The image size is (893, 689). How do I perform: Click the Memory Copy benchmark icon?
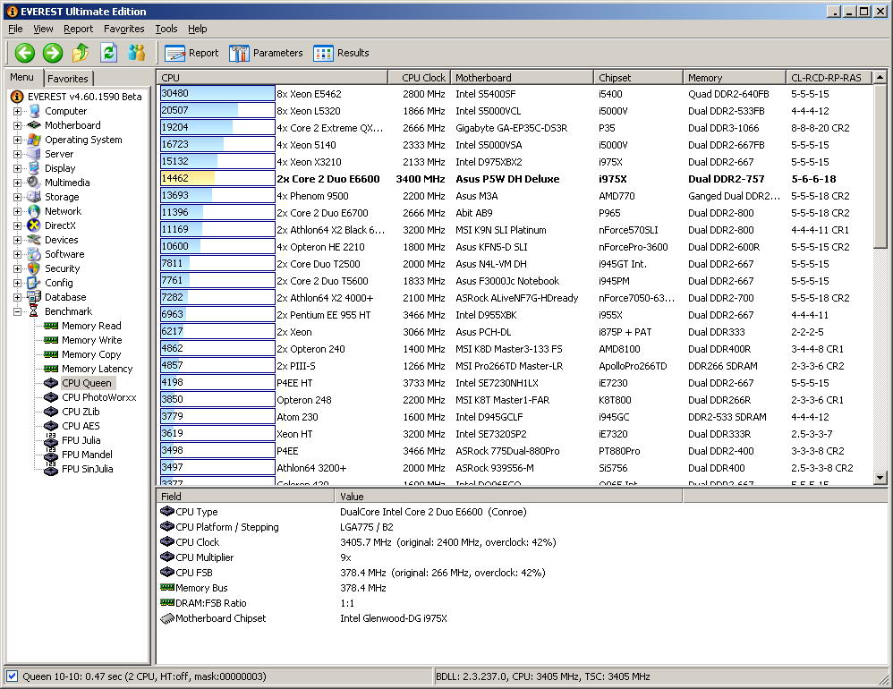(x=51, y=354)
